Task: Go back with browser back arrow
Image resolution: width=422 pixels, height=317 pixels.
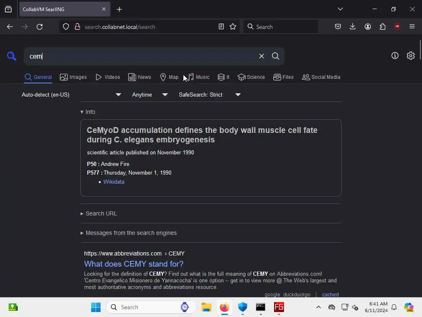Action: click(10, 27)
